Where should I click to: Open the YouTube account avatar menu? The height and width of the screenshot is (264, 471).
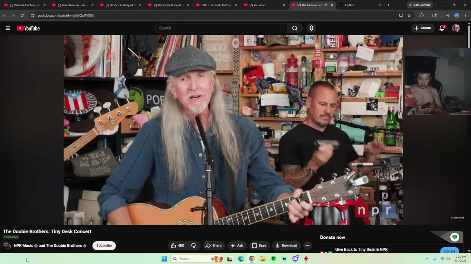point(456,28)
